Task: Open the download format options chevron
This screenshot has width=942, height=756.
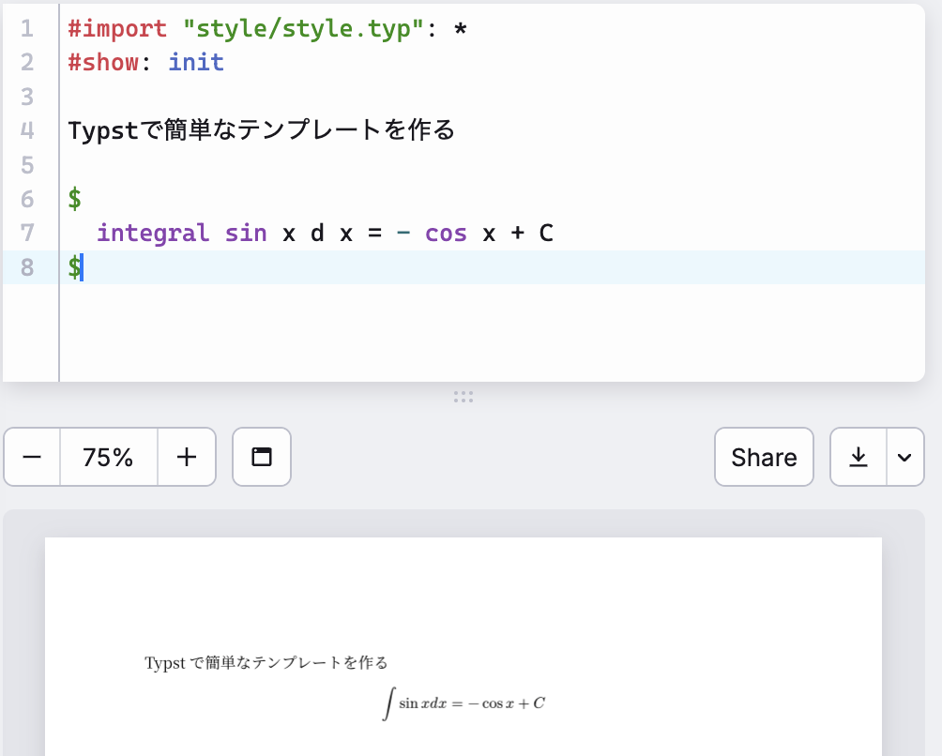Action: [904, 457]
